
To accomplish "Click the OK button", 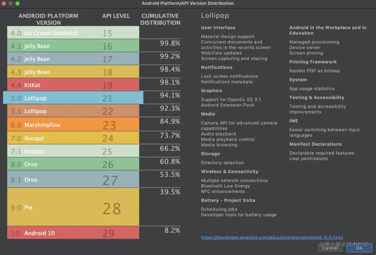I will point(360,248).
